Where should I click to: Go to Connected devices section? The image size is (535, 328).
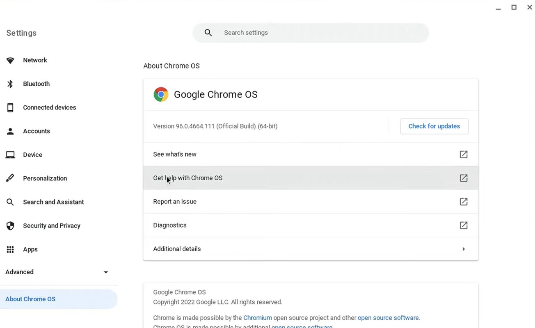pos(49,107)
